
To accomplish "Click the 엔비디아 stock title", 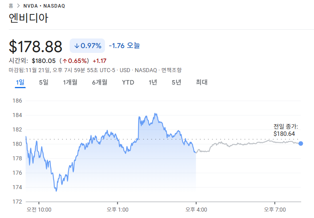I will (x=28, y=18).
